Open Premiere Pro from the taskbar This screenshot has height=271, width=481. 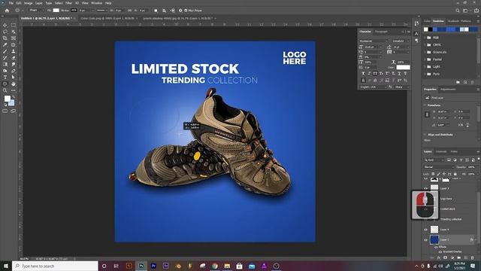[153, 266]
